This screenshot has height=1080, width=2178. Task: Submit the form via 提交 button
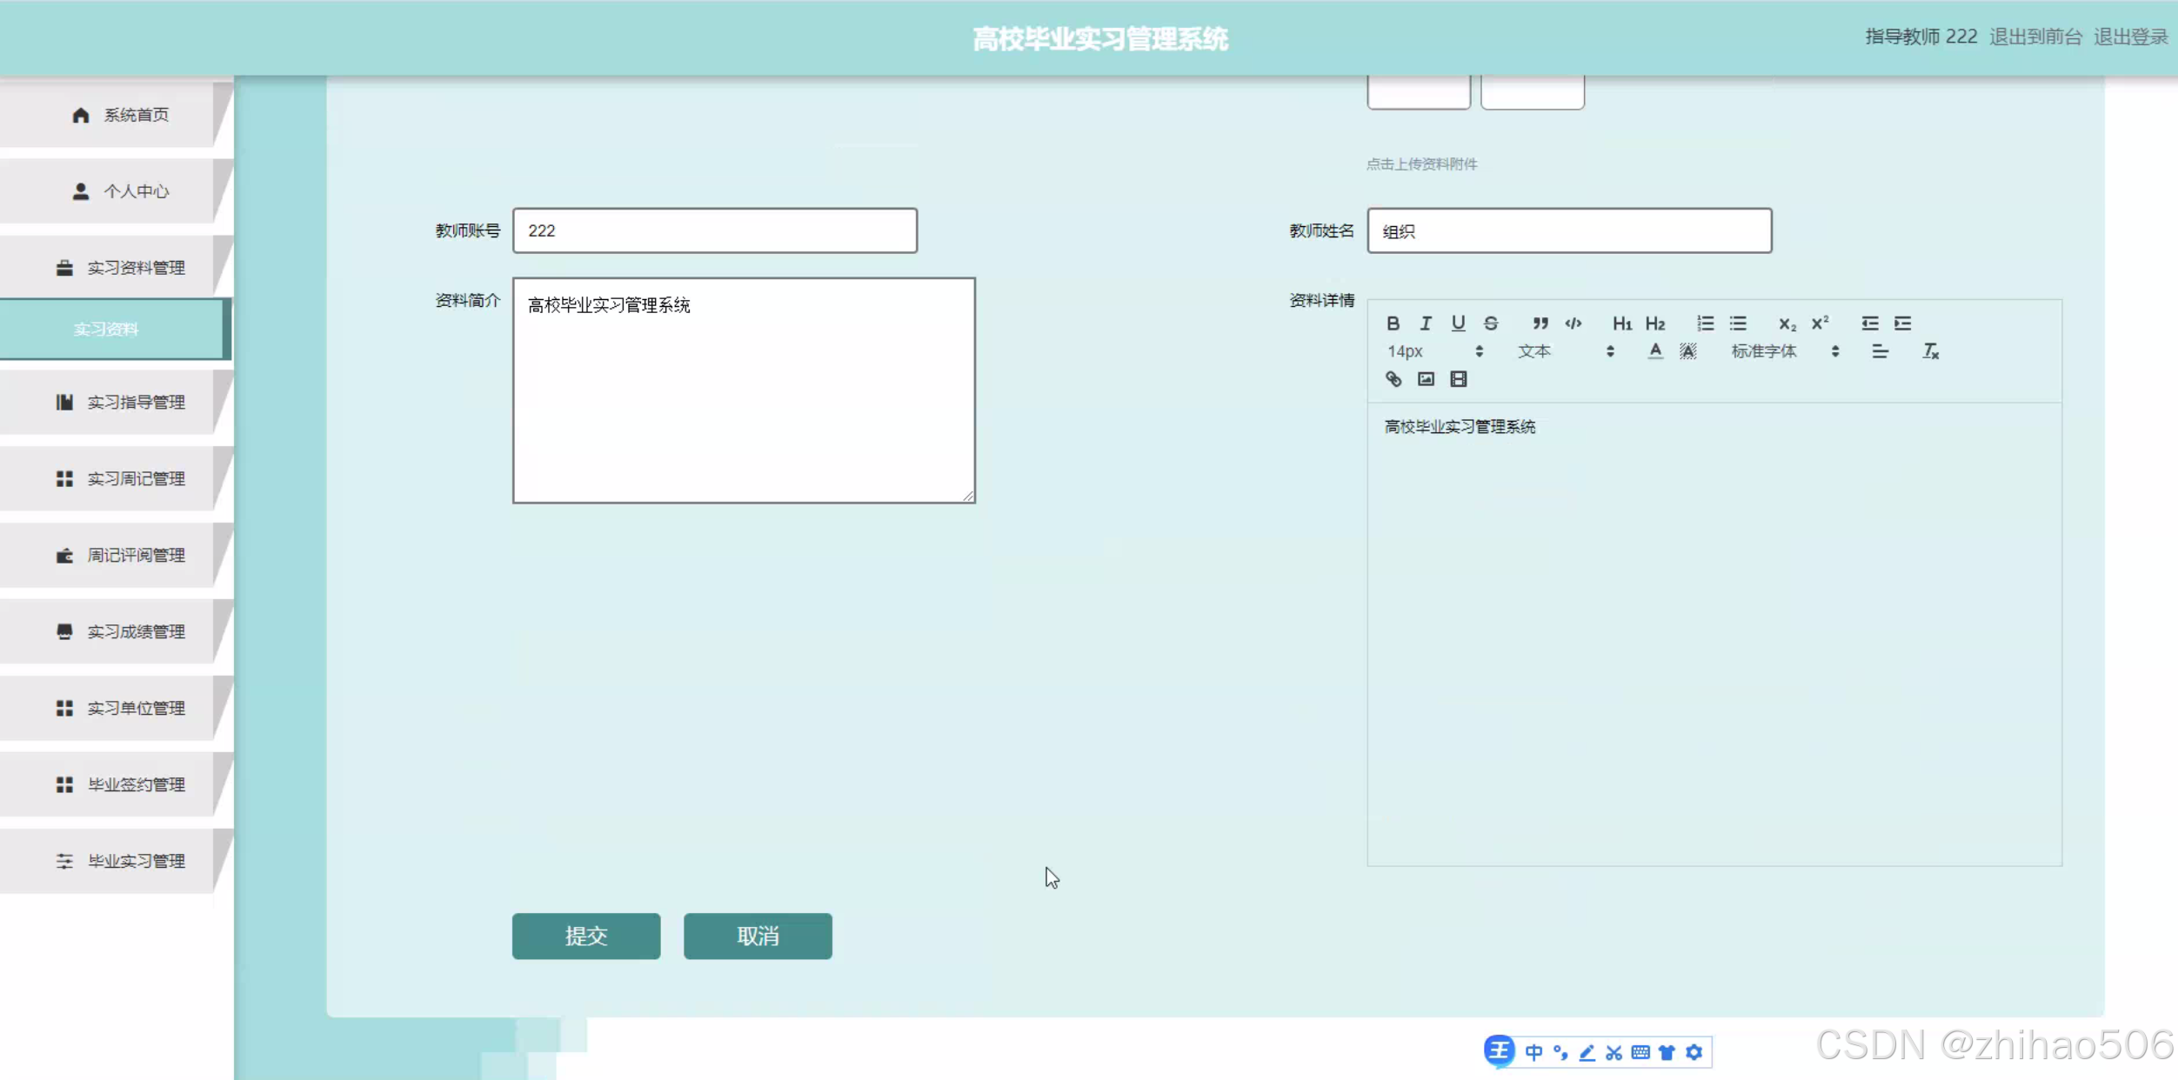(585, 937)
